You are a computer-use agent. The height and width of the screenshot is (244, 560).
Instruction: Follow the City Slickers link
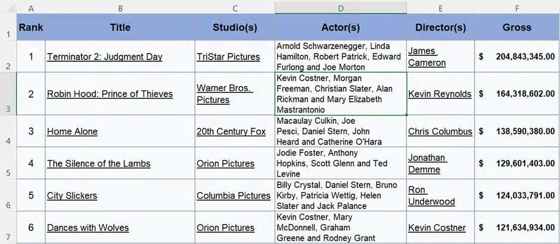coord(71,195)
